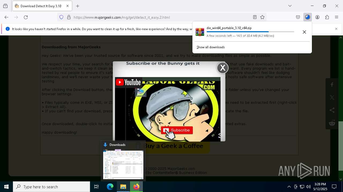
Task: Bookmark this page with star icon
Action: pyautogui.click(x=262, y=17)
